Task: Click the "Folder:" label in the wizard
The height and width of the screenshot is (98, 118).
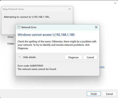Action: coord(11,44)
